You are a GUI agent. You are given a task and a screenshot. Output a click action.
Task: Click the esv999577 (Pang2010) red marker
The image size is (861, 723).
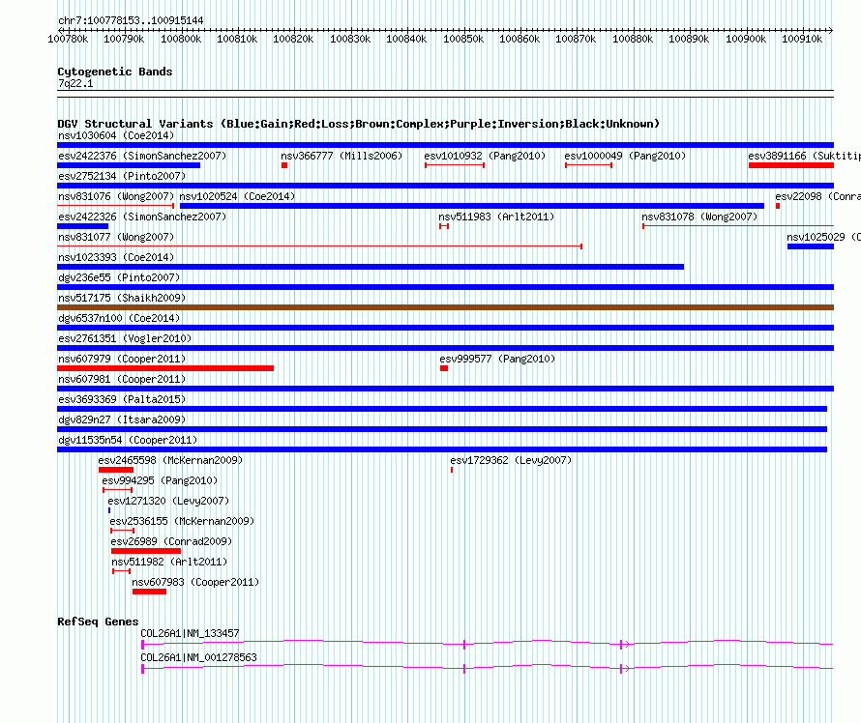click(x=444, y=368)
